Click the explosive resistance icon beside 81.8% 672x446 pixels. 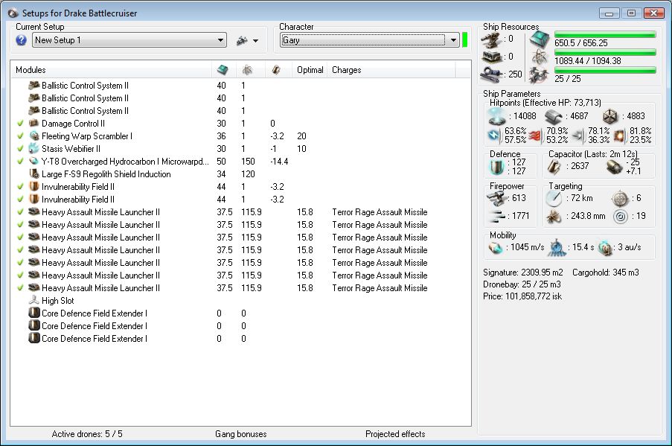[x=619, y=136]
